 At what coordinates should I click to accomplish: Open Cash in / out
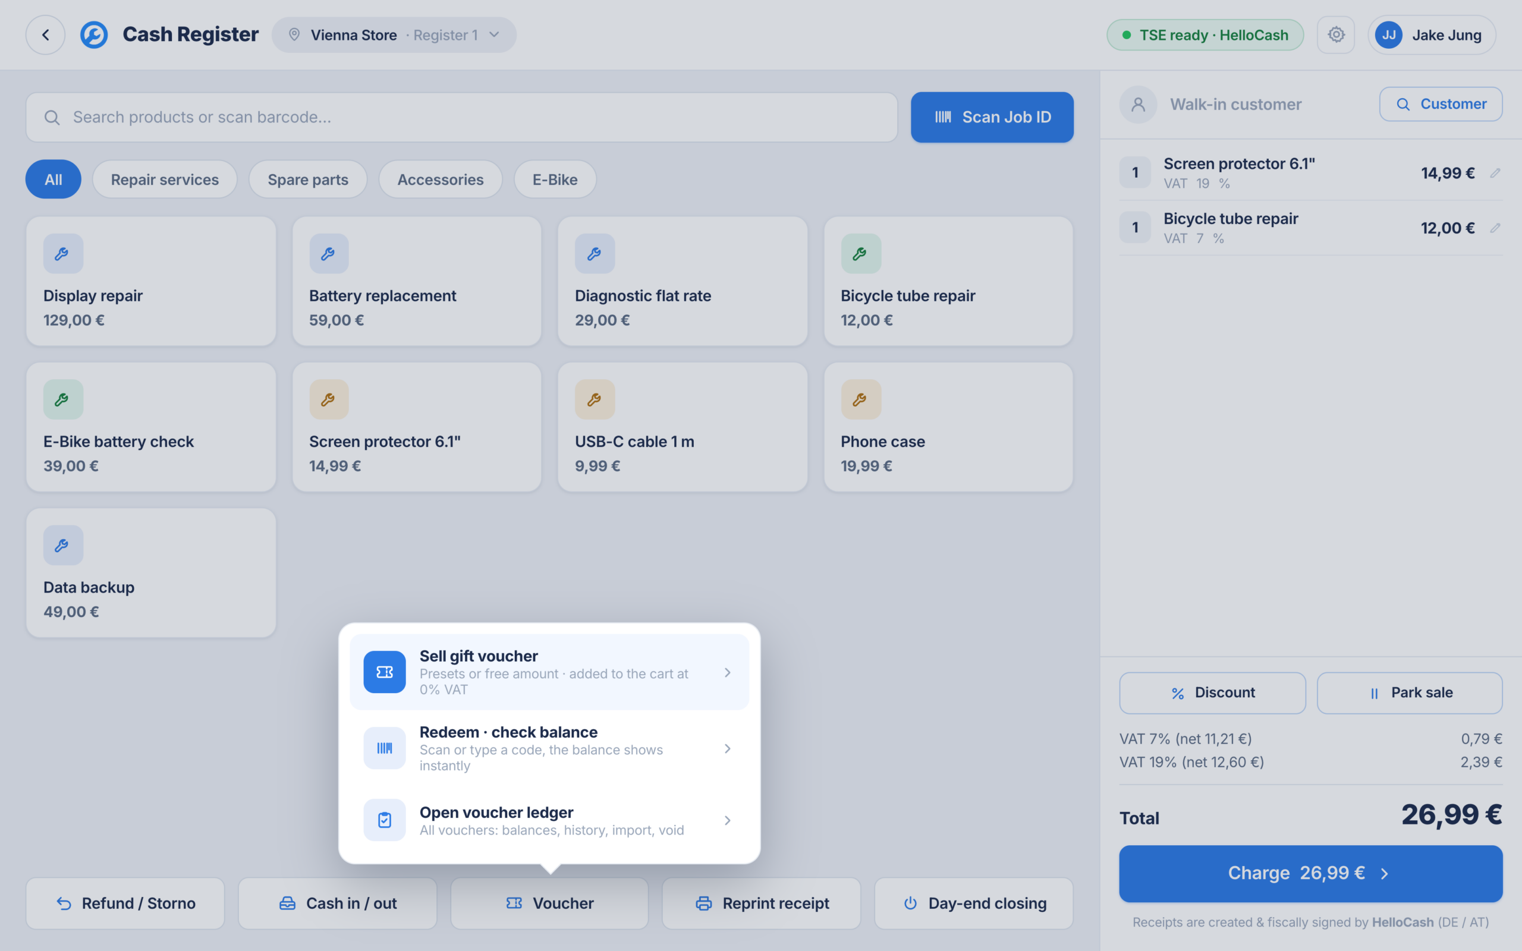[x=337, y=903]
